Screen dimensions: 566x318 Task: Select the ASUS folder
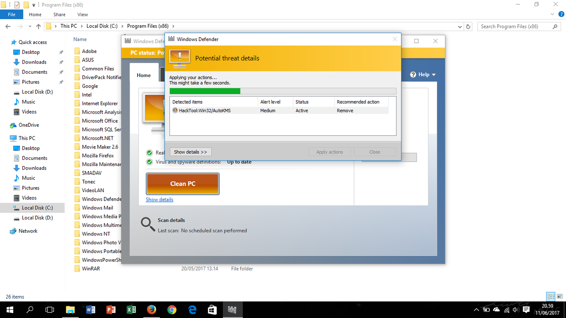click(x=88, y=60)
